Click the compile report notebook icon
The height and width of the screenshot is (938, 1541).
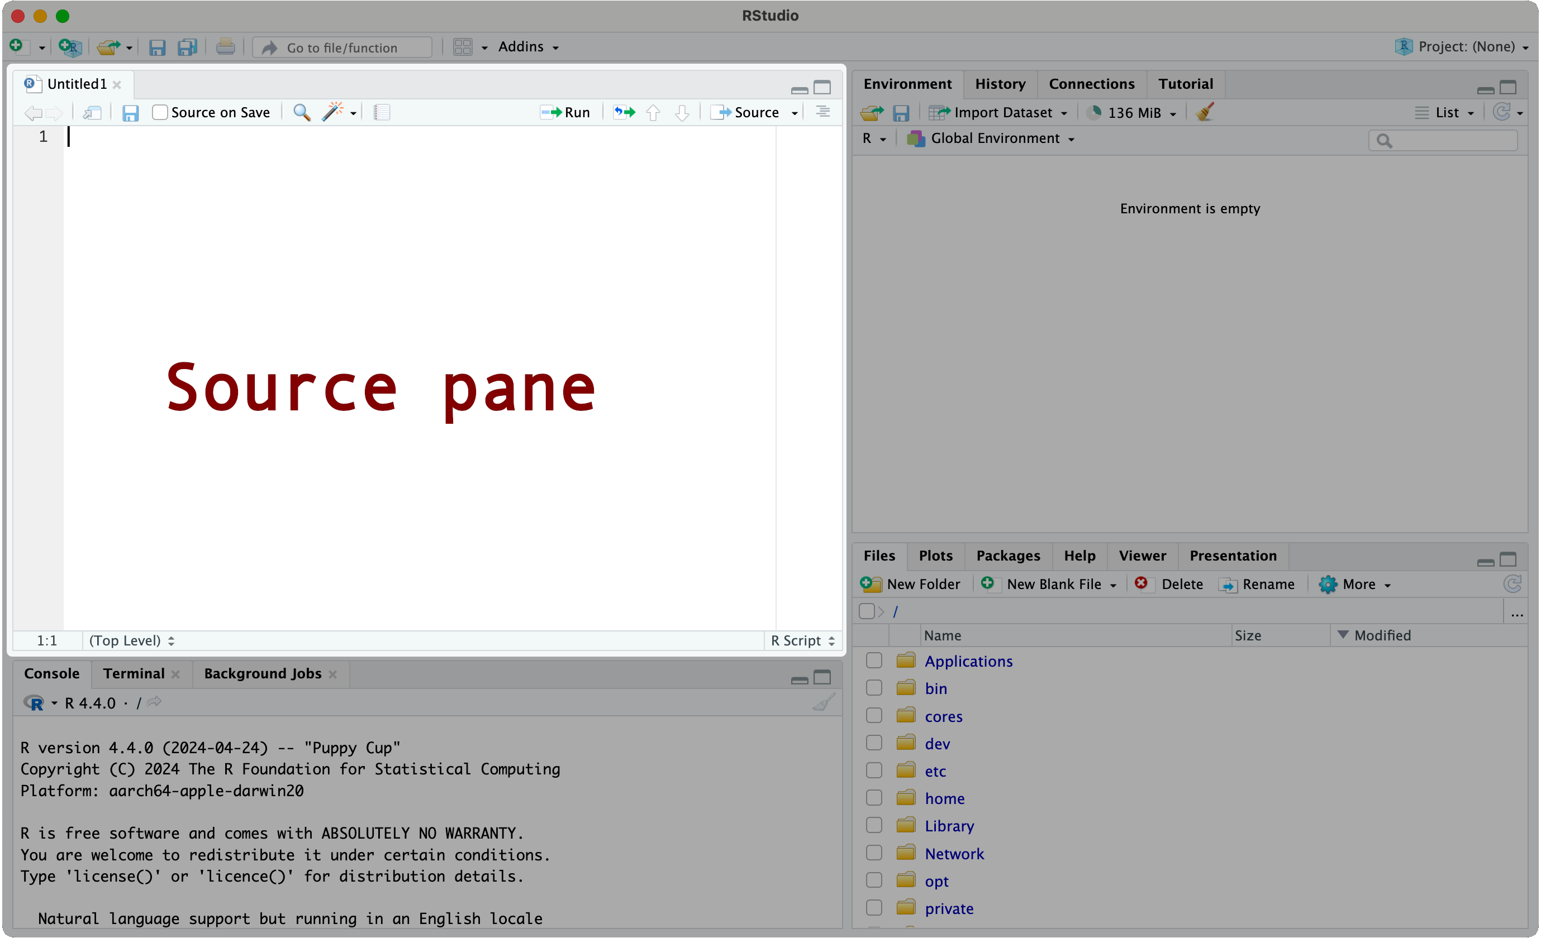click(x=382, y=112)
